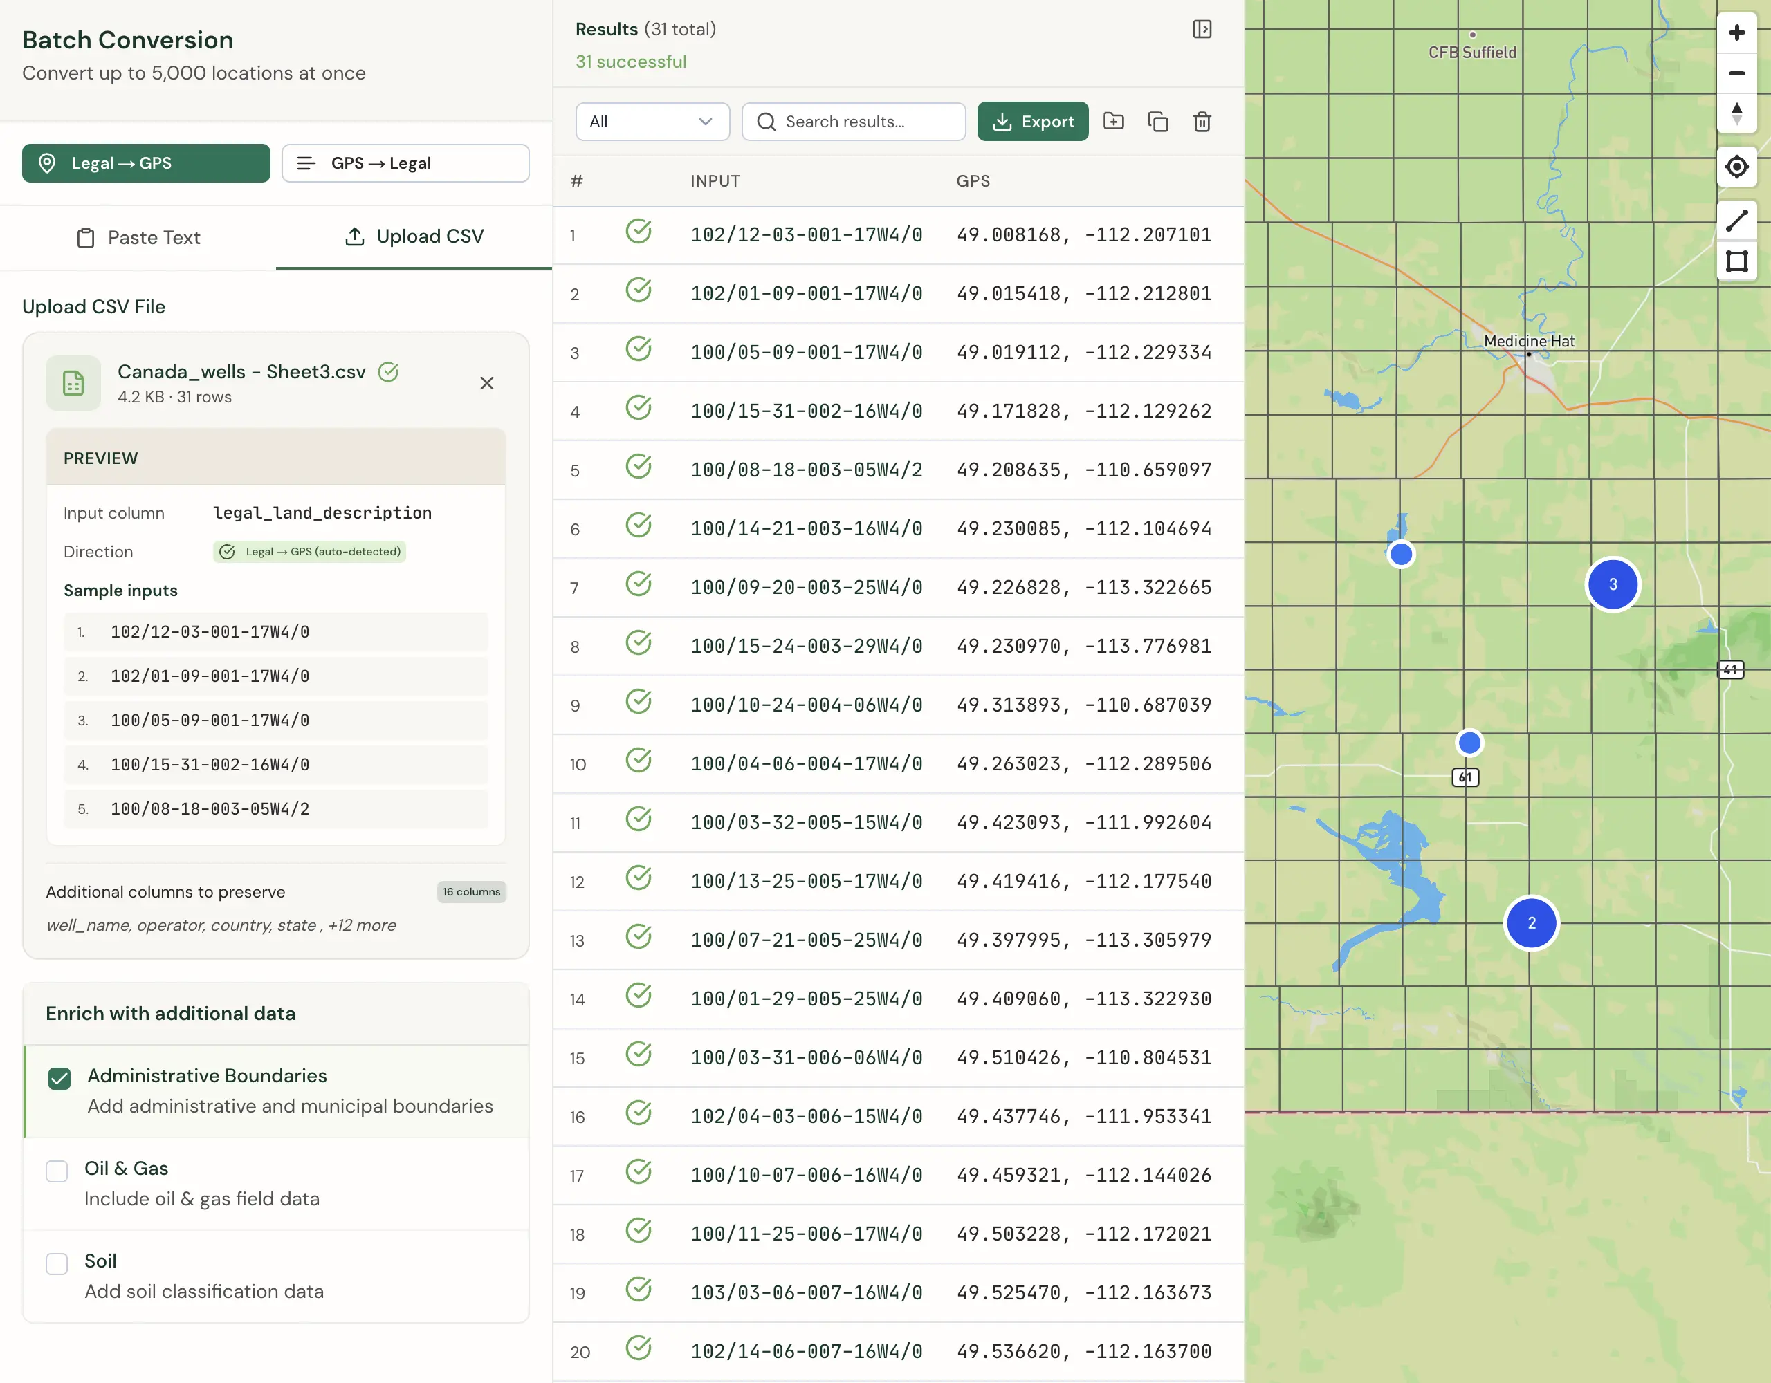Screen dimensions: 1771x1383
Task: Click the green Export button
Action: (1032, 122)
